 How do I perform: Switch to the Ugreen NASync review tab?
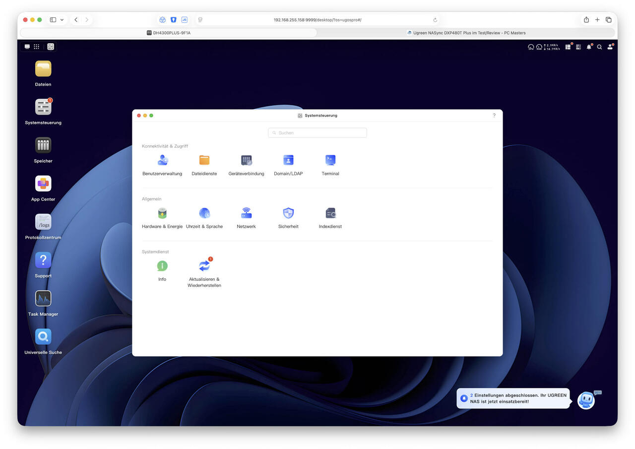click(466, 33)
